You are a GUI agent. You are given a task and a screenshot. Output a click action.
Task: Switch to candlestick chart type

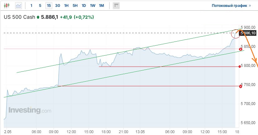(x=7, y=6)
